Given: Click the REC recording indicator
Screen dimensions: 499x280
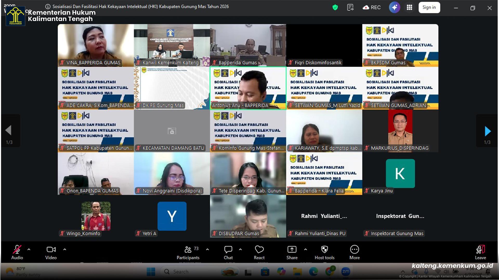Looking at the screenshot, I should 372,8.
